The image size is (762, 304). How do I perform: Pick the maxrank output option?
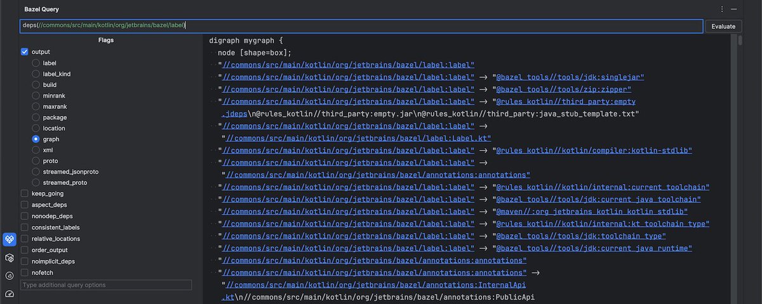(x=36, y=106)
